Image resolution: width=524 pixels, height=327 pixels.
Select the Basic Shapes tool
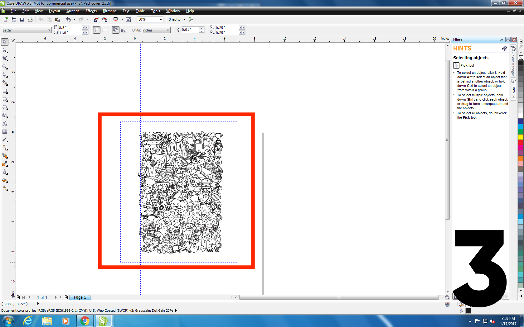click(5, 116)
